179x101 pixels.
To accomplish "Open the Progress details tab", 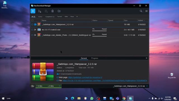I will pyautogui.click(x=95, y=58).
